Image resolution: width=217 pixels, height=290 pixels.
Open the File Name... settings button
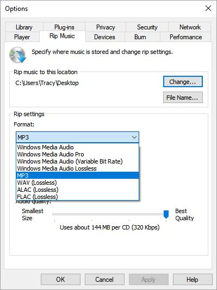[183, 97]
